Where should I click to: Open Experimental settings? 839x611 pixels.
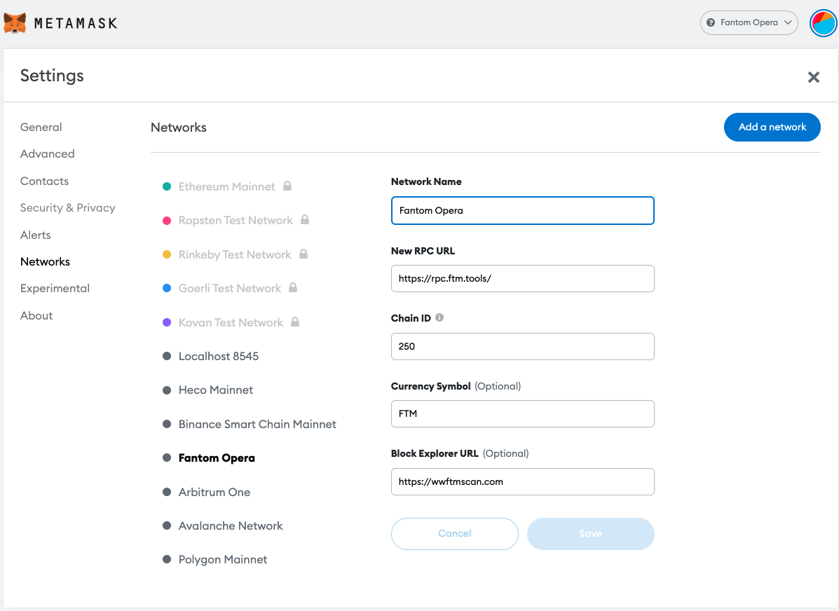[x=55, y=289]
